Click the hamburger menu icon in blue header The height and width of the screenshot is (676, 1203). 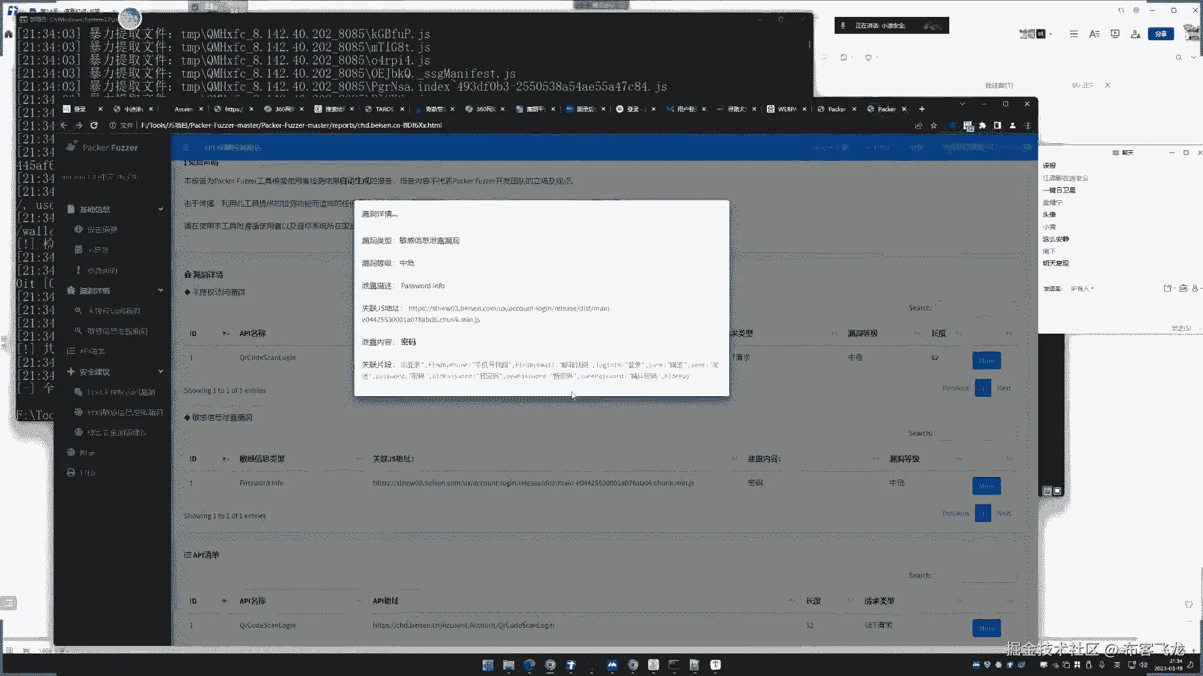(185, 148)
